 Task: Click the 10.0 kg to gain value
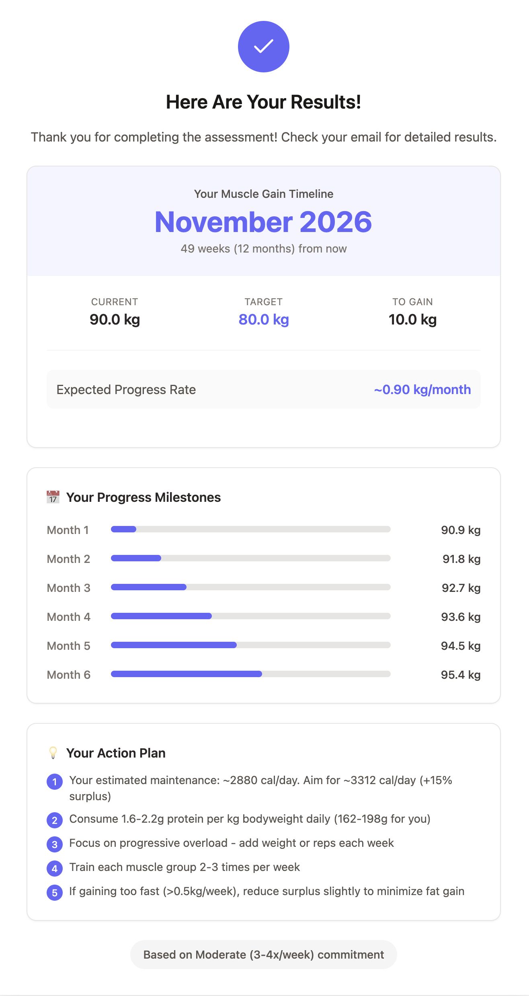click(413, 319)
